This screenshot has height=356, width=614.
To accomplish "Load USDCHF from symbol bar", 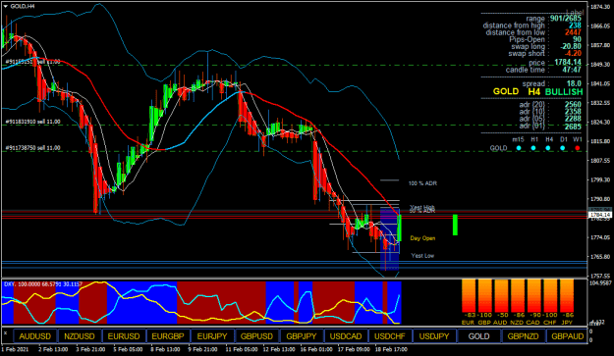I will 390,336.
